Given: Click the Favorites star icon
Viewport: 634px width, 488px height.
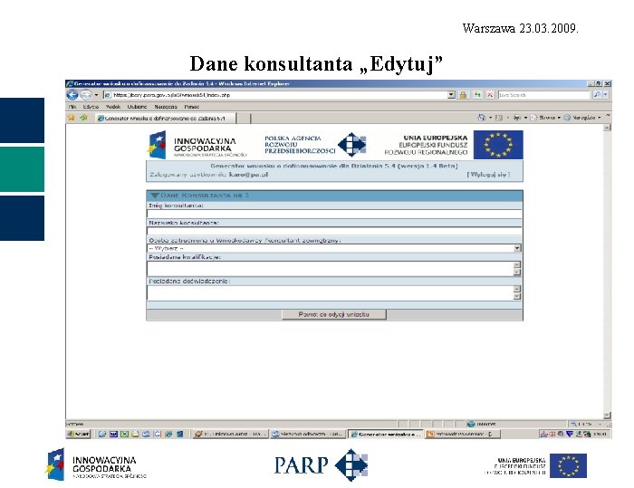Looking at the screenshot, I should [x=72, y=118].
